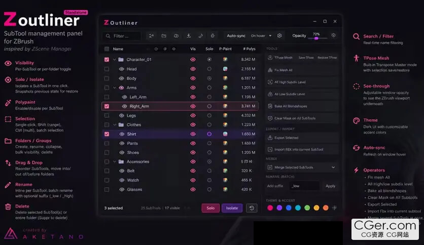Collapse the Accessories folder chevron

[115, 161]
